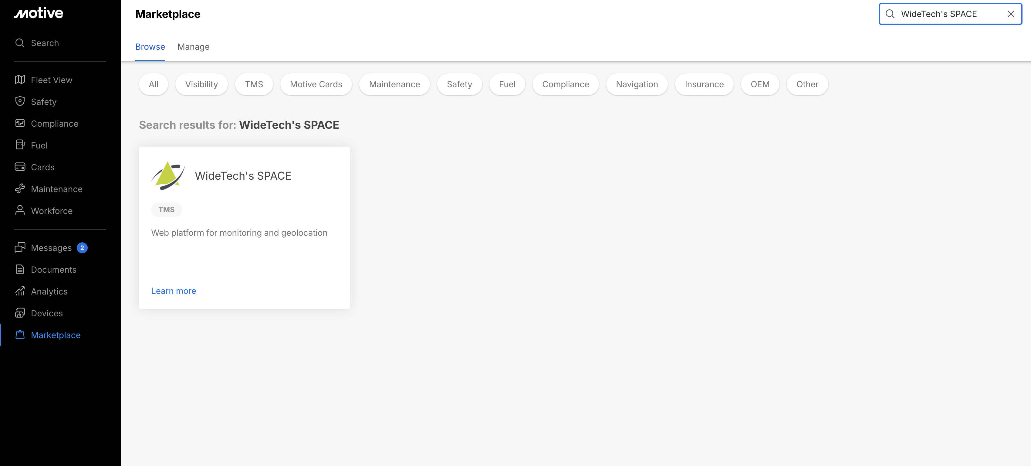Viewport: 1031px width, 466px height.
Task: Click the Motive logo
Action: tap(39, 13)
